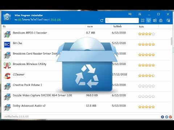The height and width of the screenshot is (130, 174).
Task: Rate CCleaner using its star rating
Action: click(146, 75)
